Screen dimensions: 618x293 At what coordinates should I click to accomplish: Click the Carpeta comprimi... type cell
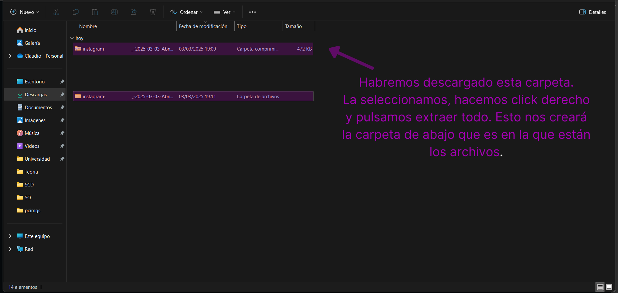click(257, 49)
